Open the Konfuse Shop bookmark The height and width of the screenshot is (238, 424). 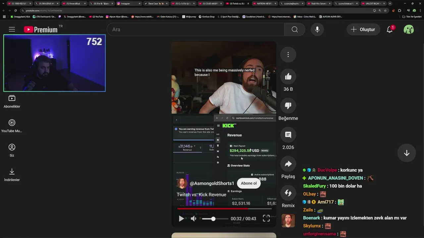[206, 17]
